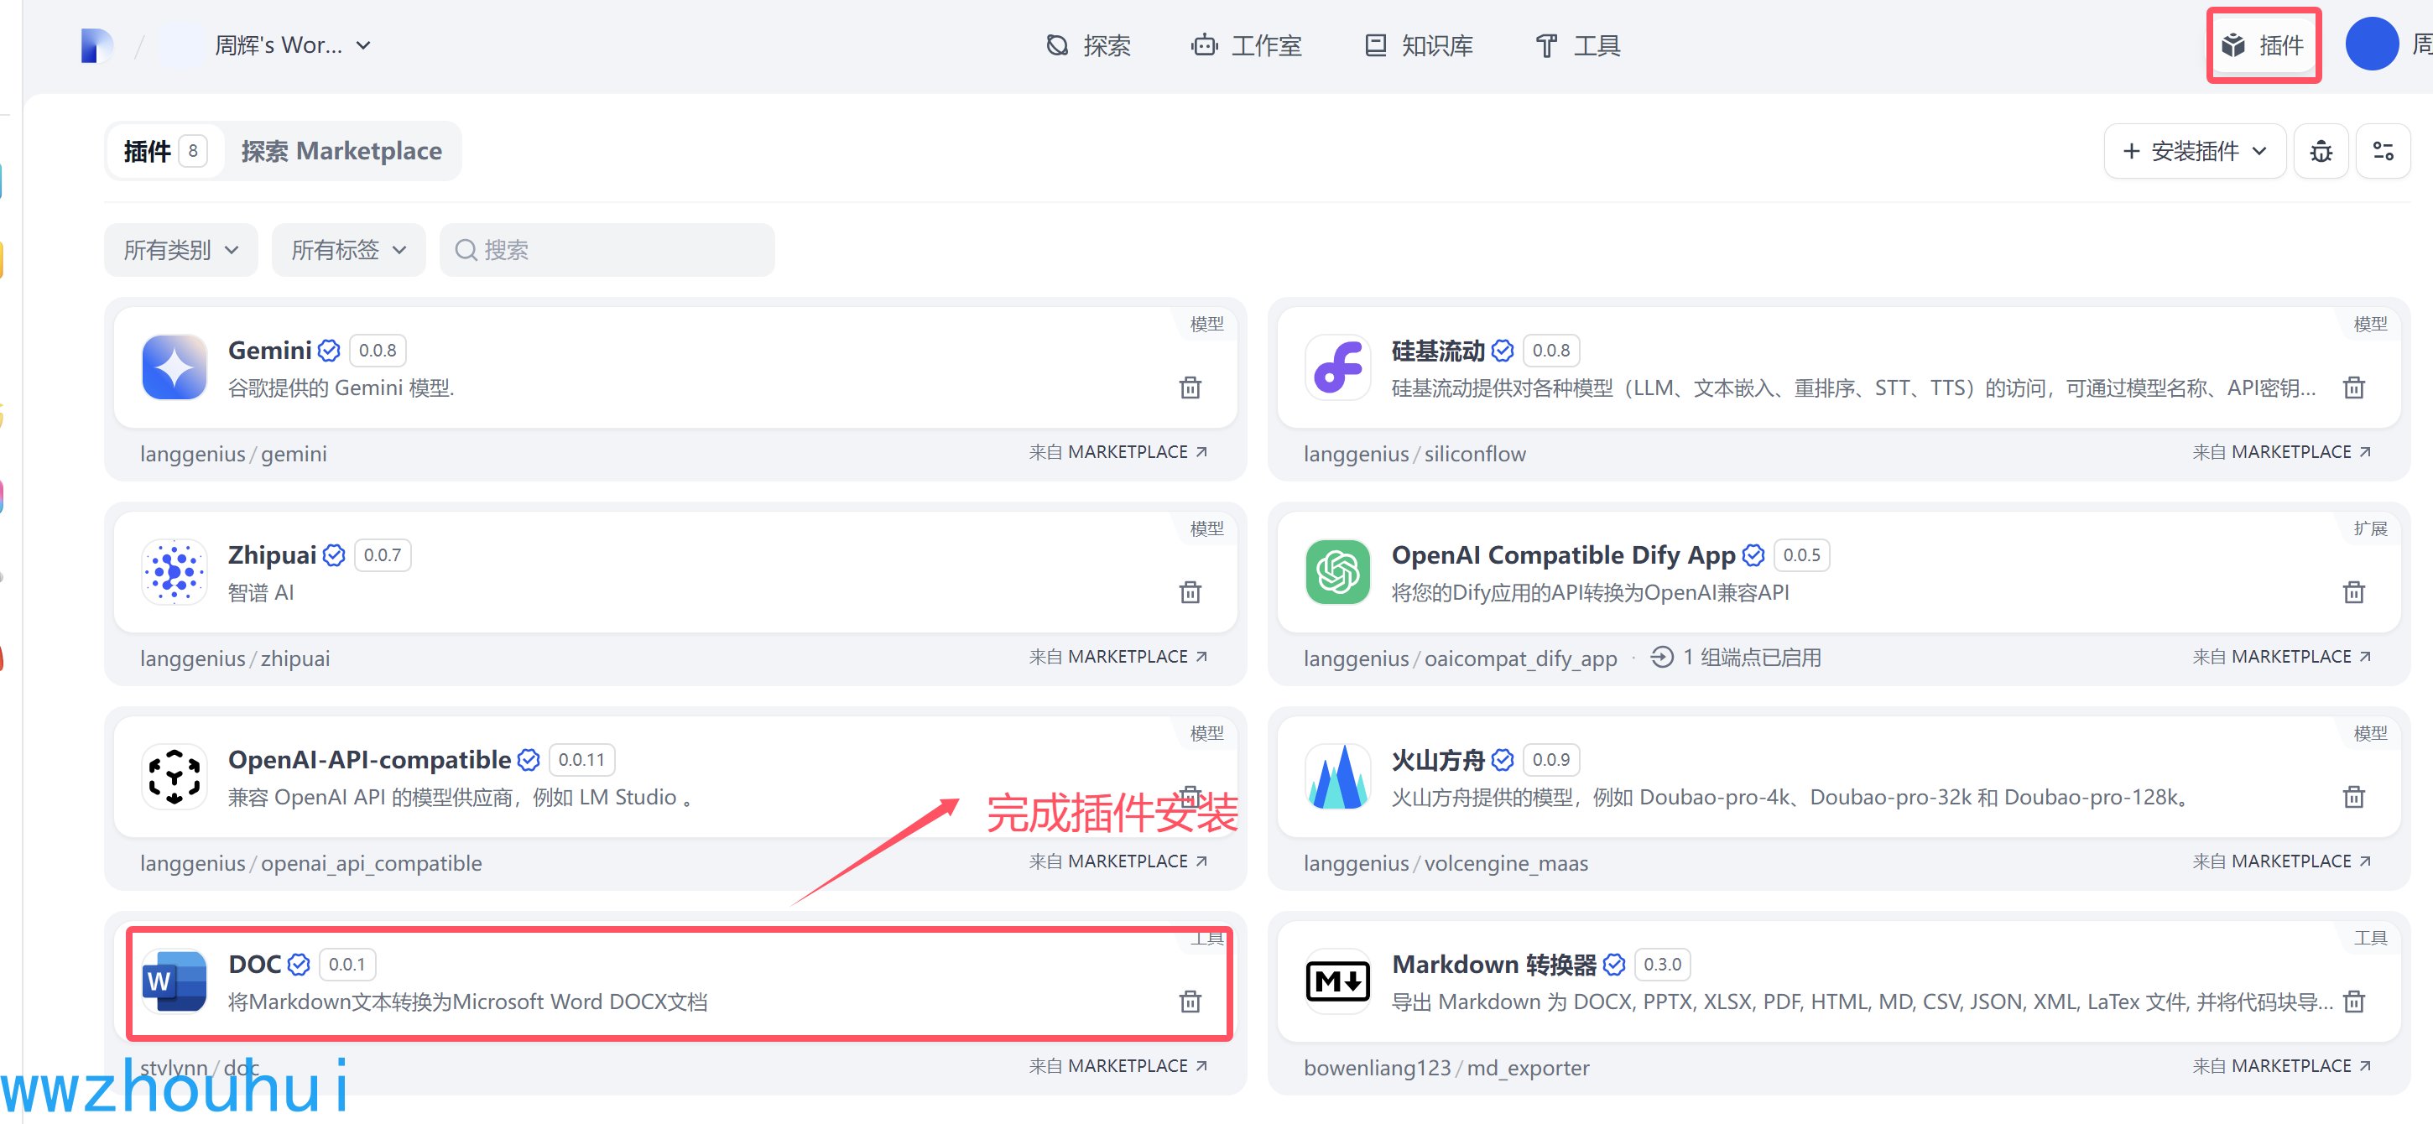Viewport: 2433px width, 1124px height.
Task: Click trash icon for 火山方舟 plugin
Action: coord(2352,797)
